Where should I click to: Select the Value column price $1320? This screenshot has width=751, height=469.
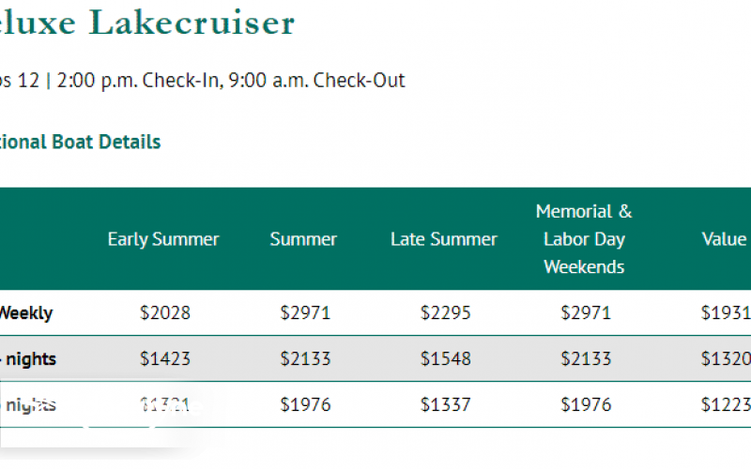tap(726, 359)
